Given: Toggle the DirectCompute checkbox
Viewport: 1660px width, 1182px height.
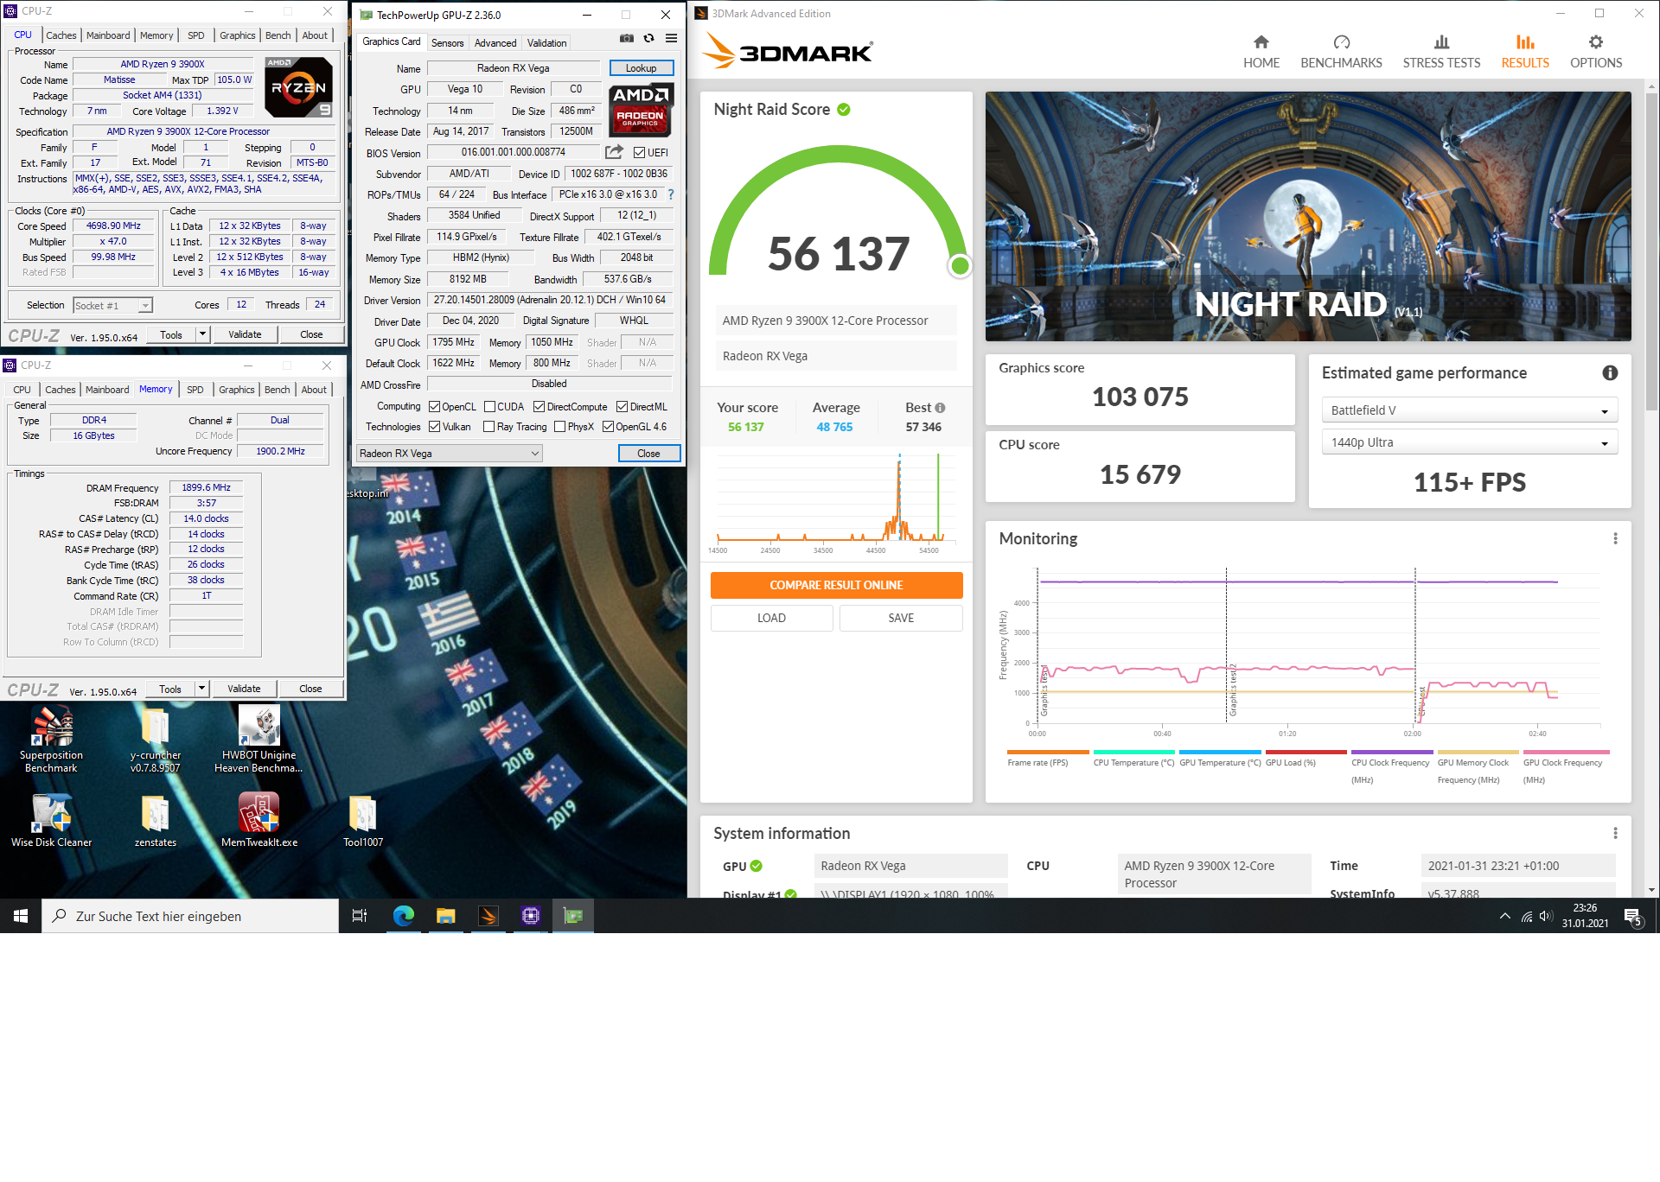Looking at the screenshot, I should coord(539,407).
